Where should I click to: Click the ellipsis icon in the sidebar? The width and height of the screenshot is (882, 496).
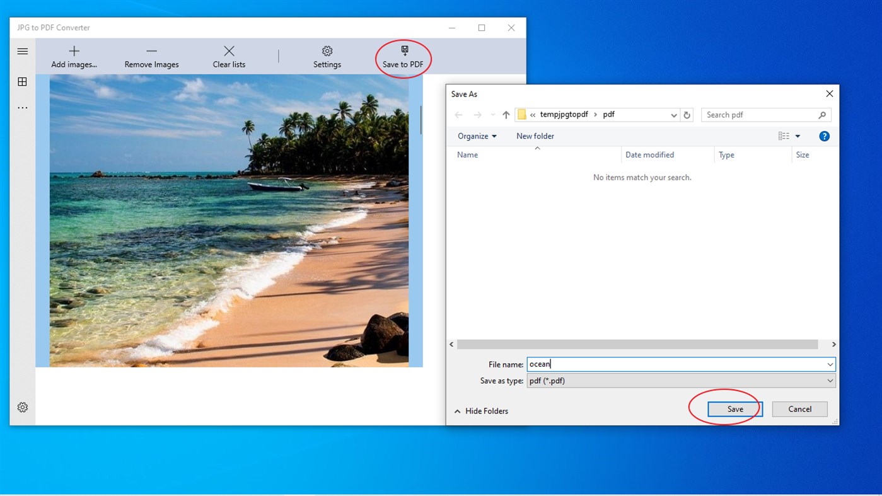[x=22, y=107]
